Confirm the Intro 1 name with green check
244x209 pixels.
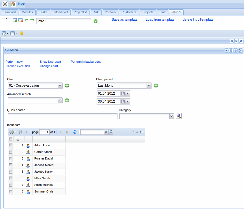click(x=96, y=21)
